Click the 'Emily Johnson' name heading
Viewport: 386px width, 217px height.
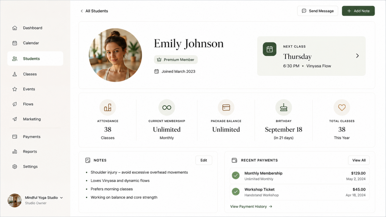(x=189, y=44)
